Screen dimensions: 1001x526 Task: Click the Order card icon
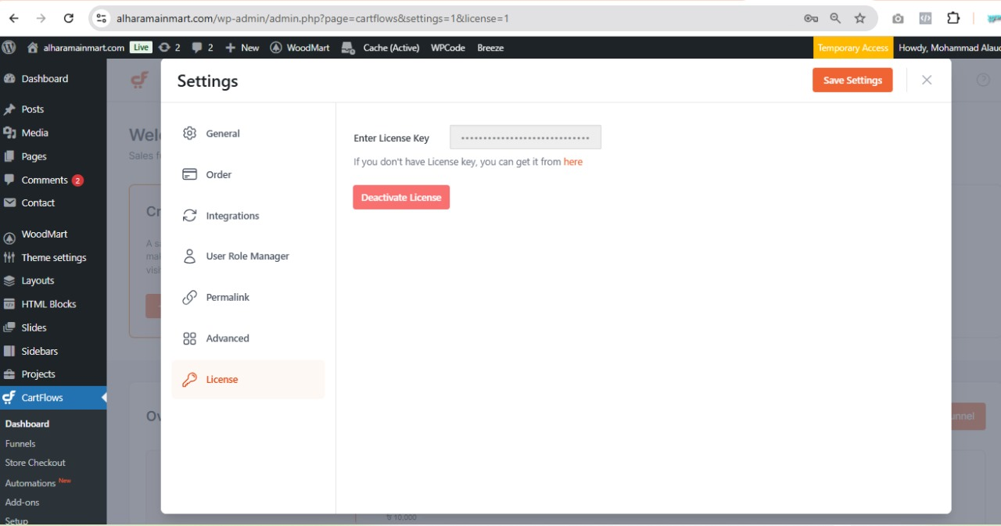[x=189, y=174]
